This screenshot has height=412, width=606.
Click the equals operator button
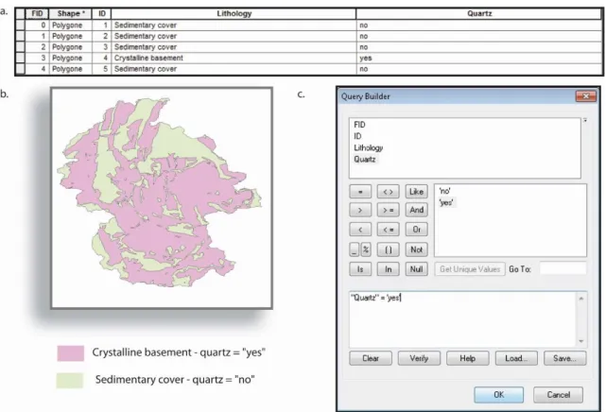tap(360, 192)
